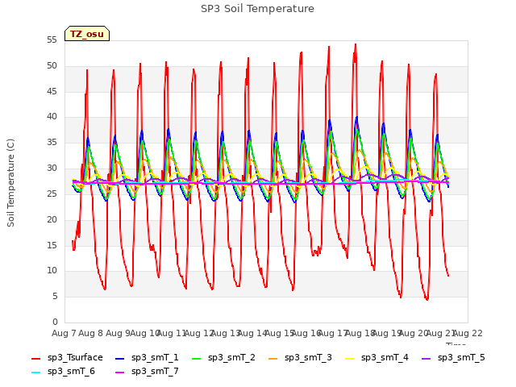Click the yellow sp3_smT_4 legend swatch
516x387 pixels.
click(x=349, y=358)
